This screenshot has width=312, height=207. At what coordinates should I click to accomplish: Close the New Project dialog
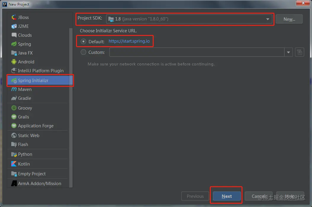[303, 3]
